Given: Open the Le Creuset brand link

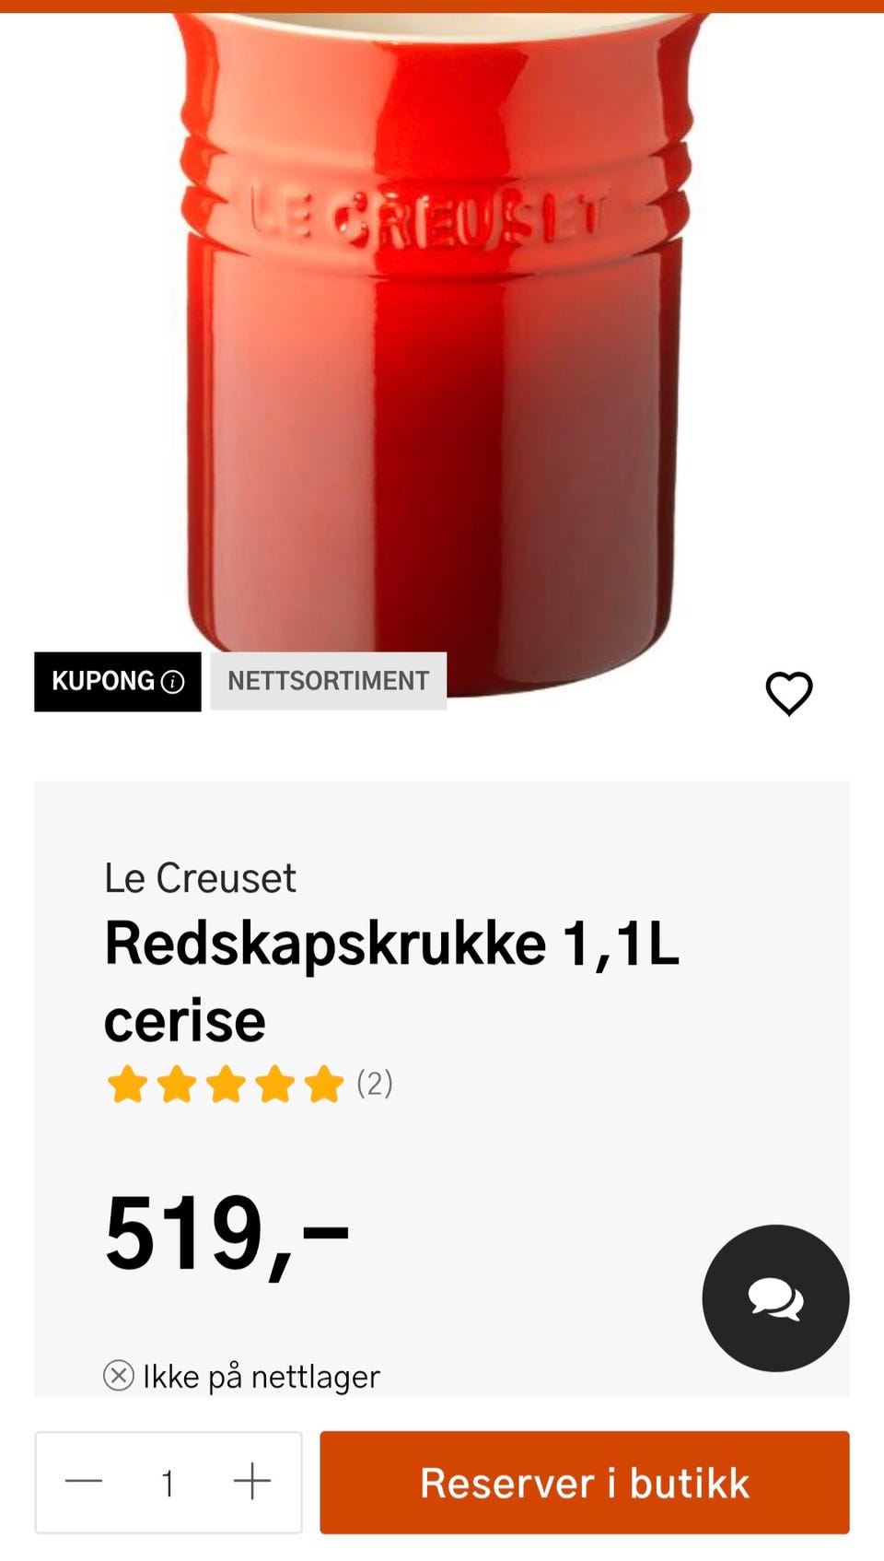Looking at the screenshot, I should pyautogui.click(x=200, y=878).
